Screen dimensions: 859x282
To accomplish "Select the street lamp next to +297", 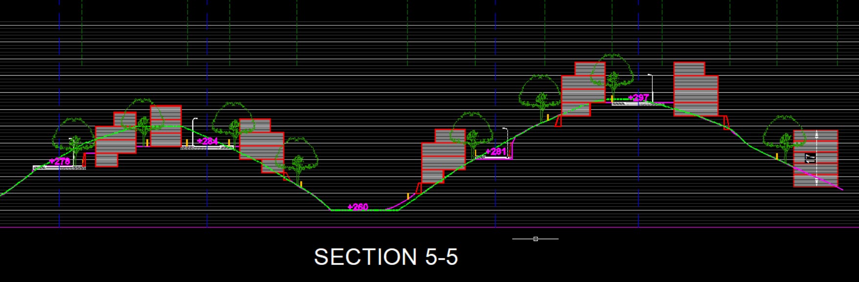I will pyautogui.click(x=651, y=88).
